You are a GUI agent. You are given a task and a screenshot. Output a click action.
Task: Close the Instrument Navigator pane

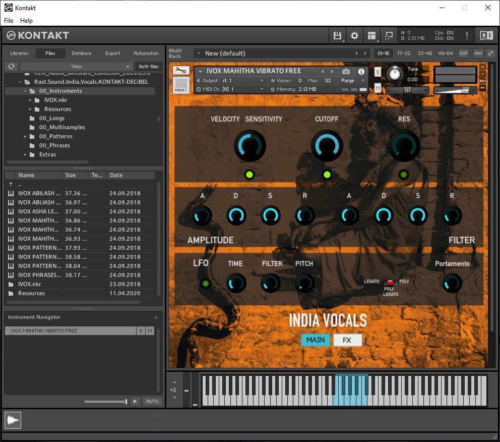pos(156,317)
